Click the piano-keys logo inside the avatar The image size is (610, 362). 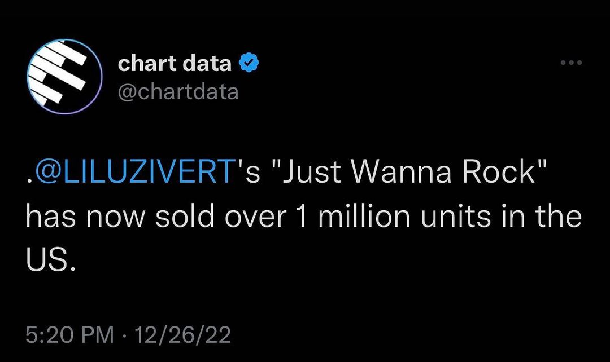click(x=62, y=73)
